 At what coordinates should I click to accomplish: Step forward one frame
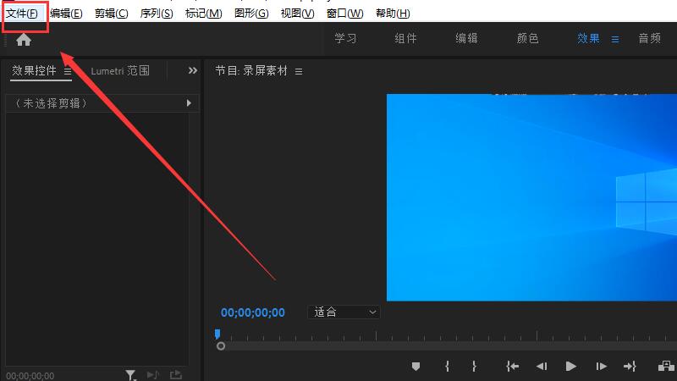pos(601,367)
